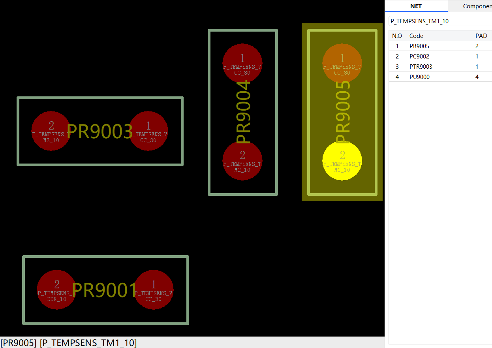
Task: Select pad 1 of PR9004
Action: click(242, 63)
